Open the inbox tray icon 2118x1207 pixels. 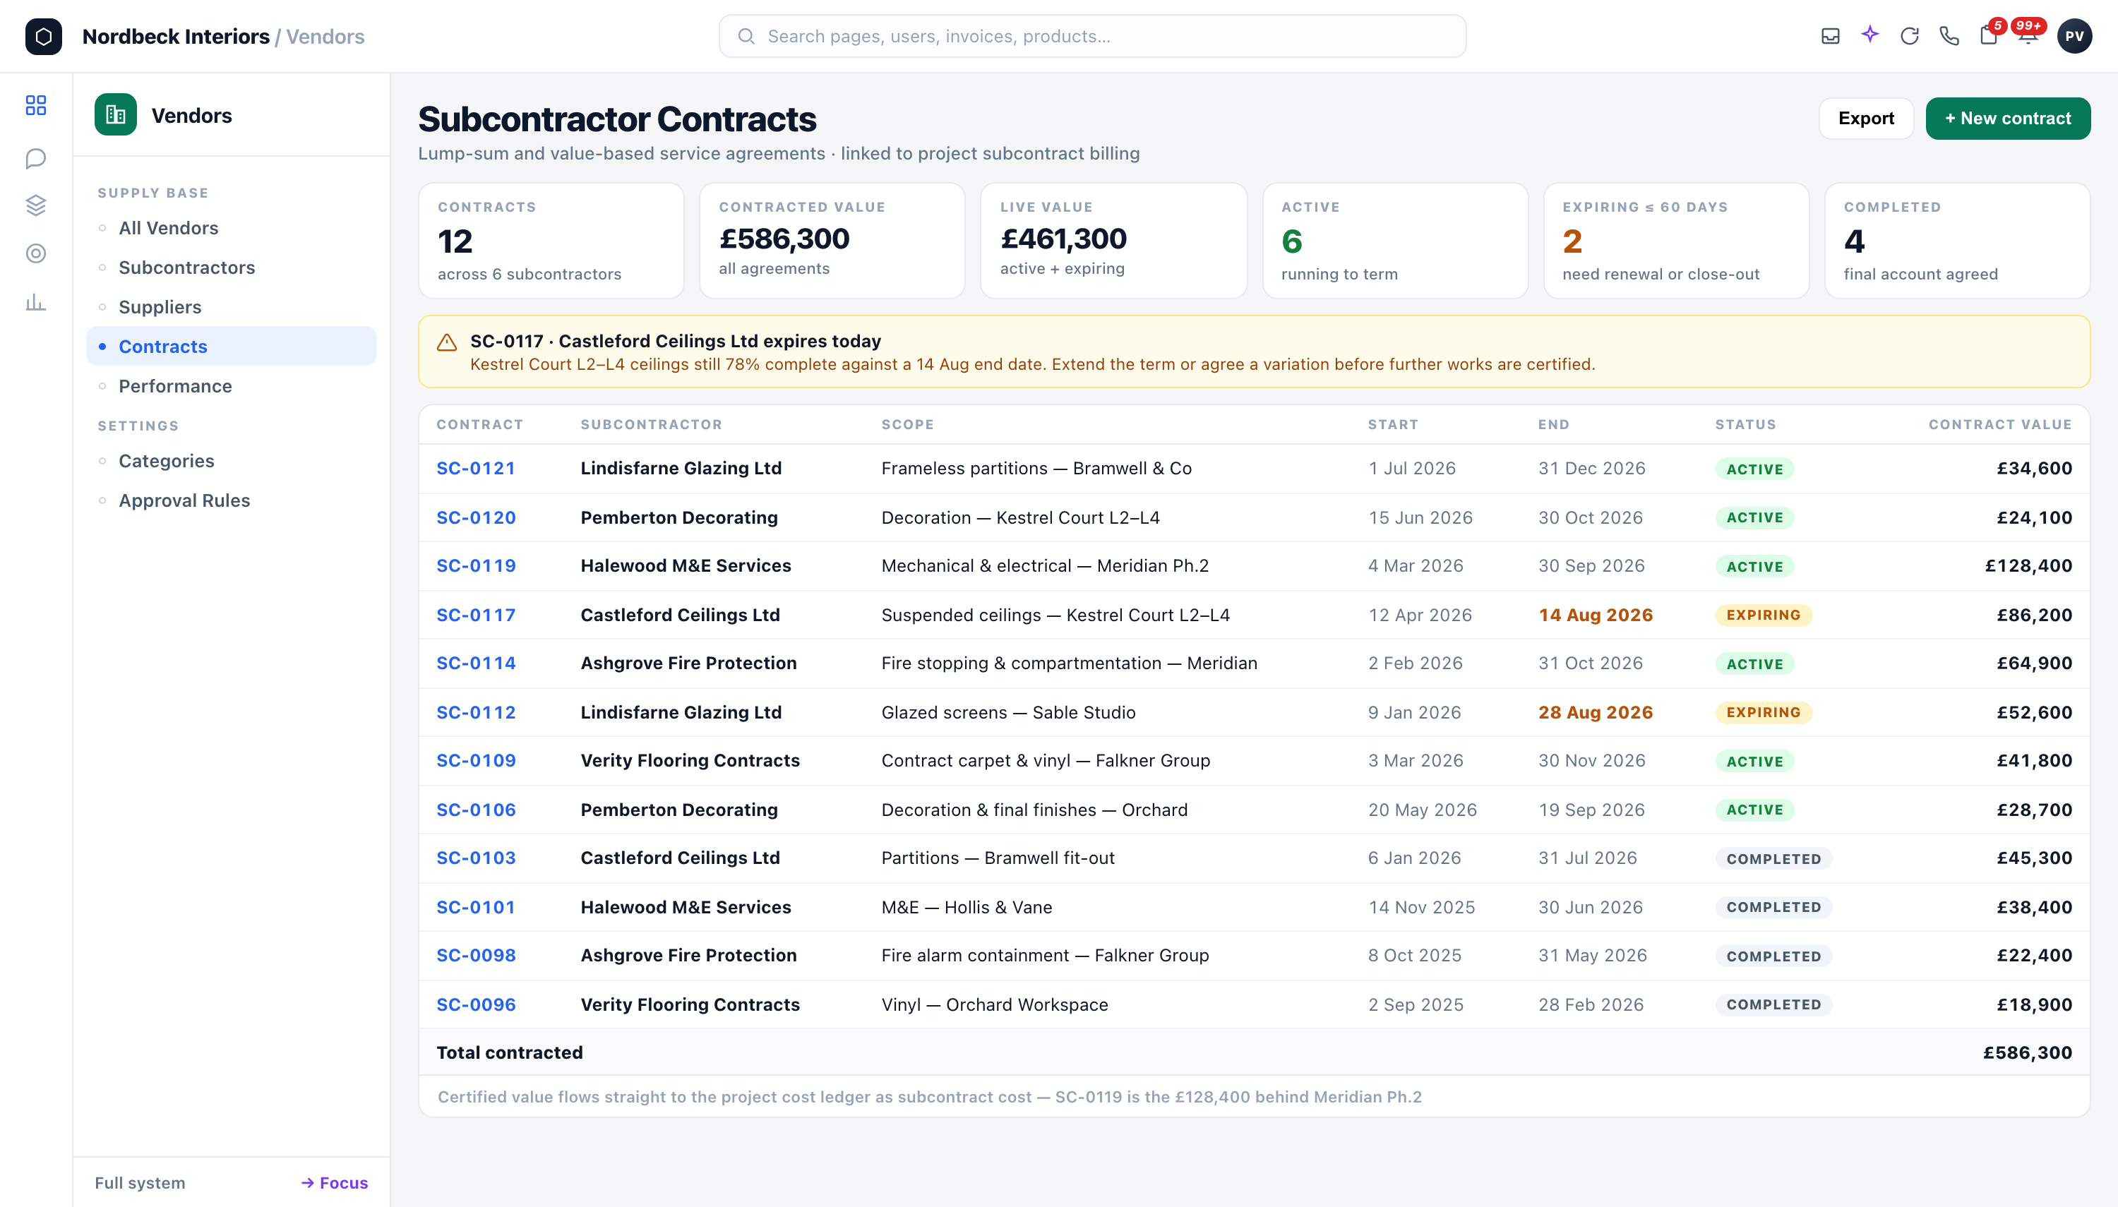1831,36
